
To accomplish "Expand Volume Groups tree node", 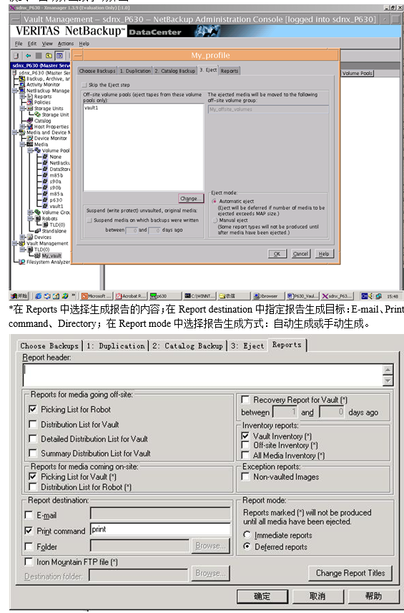I will [x=29, y=212].
